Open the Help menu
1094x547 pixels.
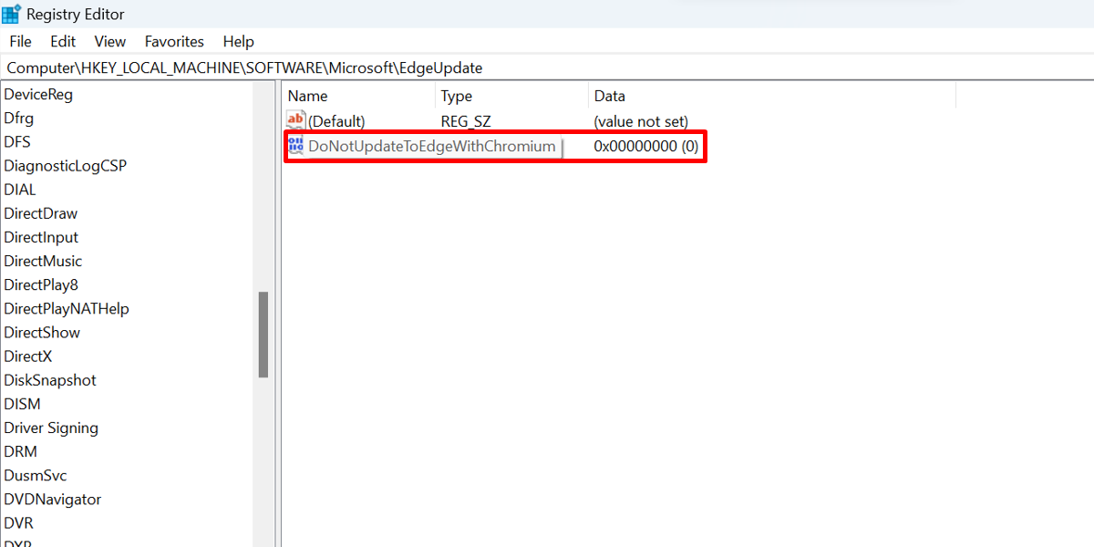click(x=238, y=41)
